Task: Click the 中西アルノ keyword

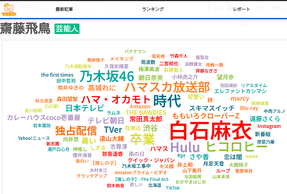Action: pyautogui.click(x=275, y=111)
